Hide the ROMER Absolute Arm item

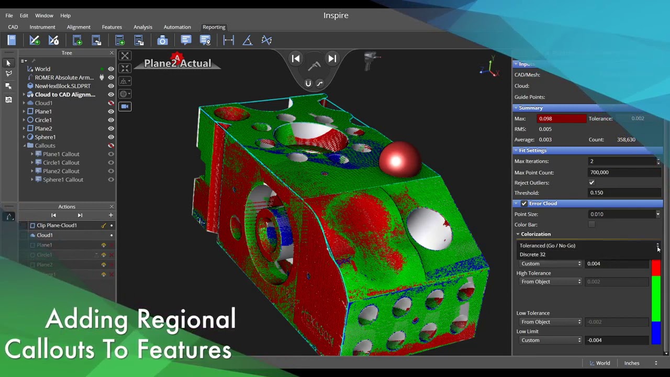111,77
